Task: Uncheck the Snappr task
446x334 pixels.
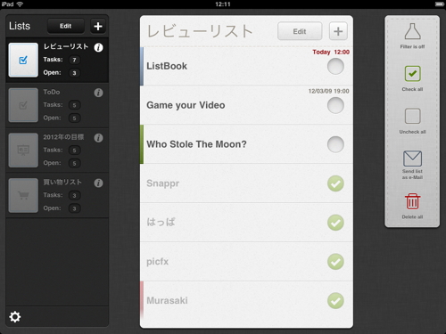Action: click(x=335, y=183)
